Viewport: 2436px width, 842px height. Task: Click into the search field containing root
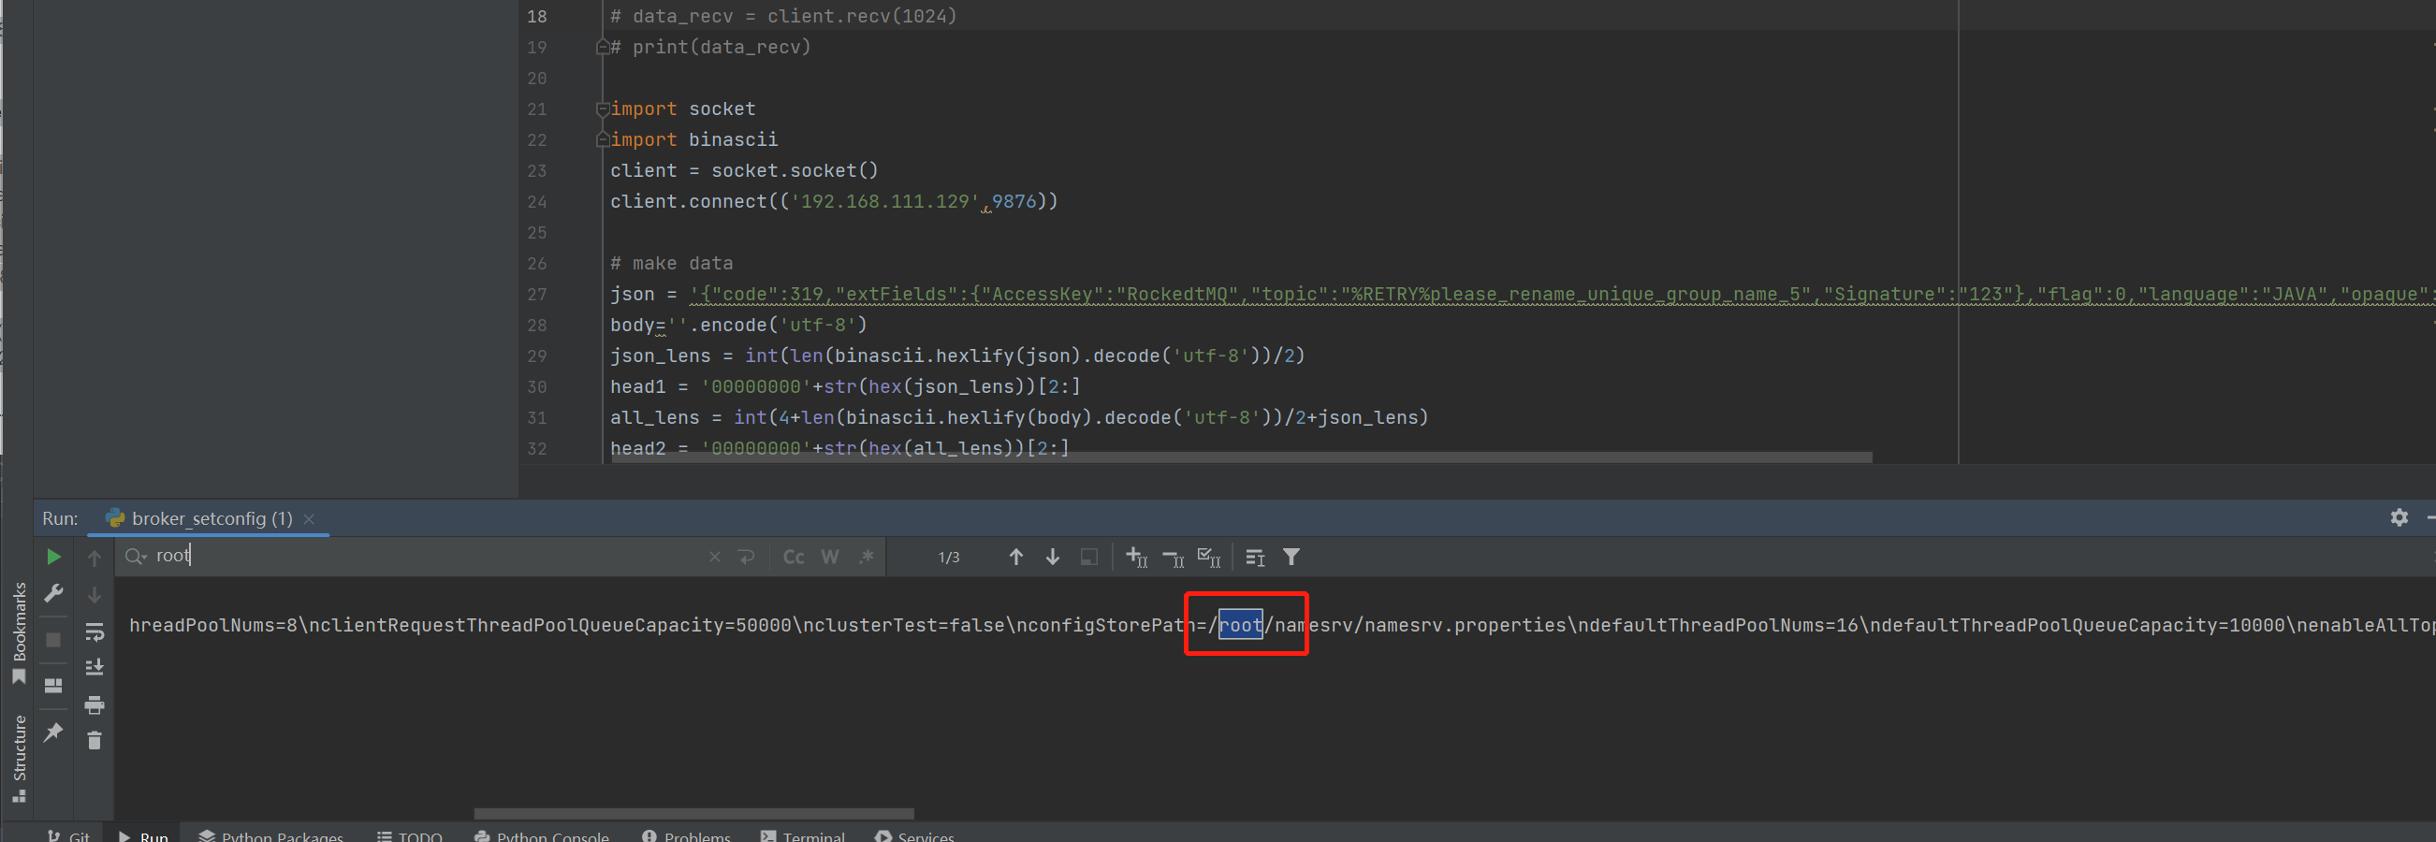point(426,556)
